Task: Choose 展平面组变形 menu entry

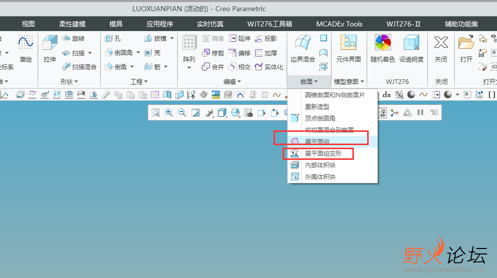Action: [333, 153]
